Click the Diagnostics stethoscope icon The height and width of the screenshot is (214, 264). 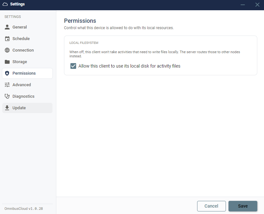tap(7, 96)
